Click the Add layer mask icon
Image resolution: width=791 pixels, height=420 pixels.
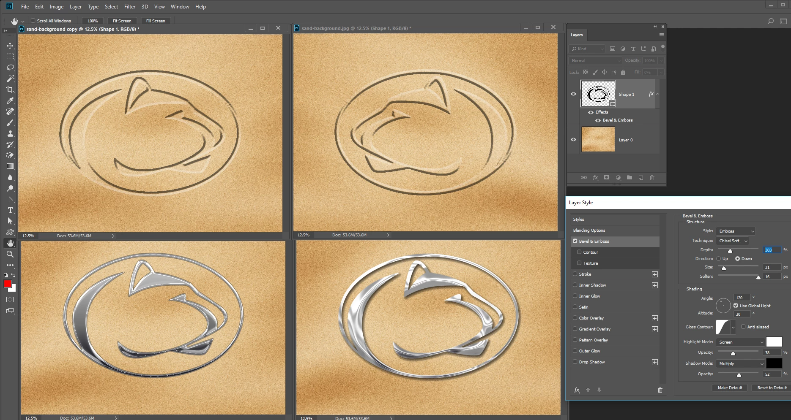point(606,178)
